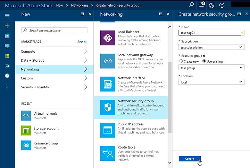
Task: Open the All resources grid icon
Action: tap(7, 56)
